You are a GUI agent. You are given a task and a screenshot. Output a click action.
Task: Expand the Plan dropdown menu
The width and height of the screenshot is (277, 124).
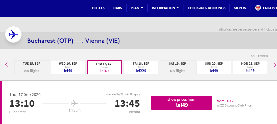[137, 8]
